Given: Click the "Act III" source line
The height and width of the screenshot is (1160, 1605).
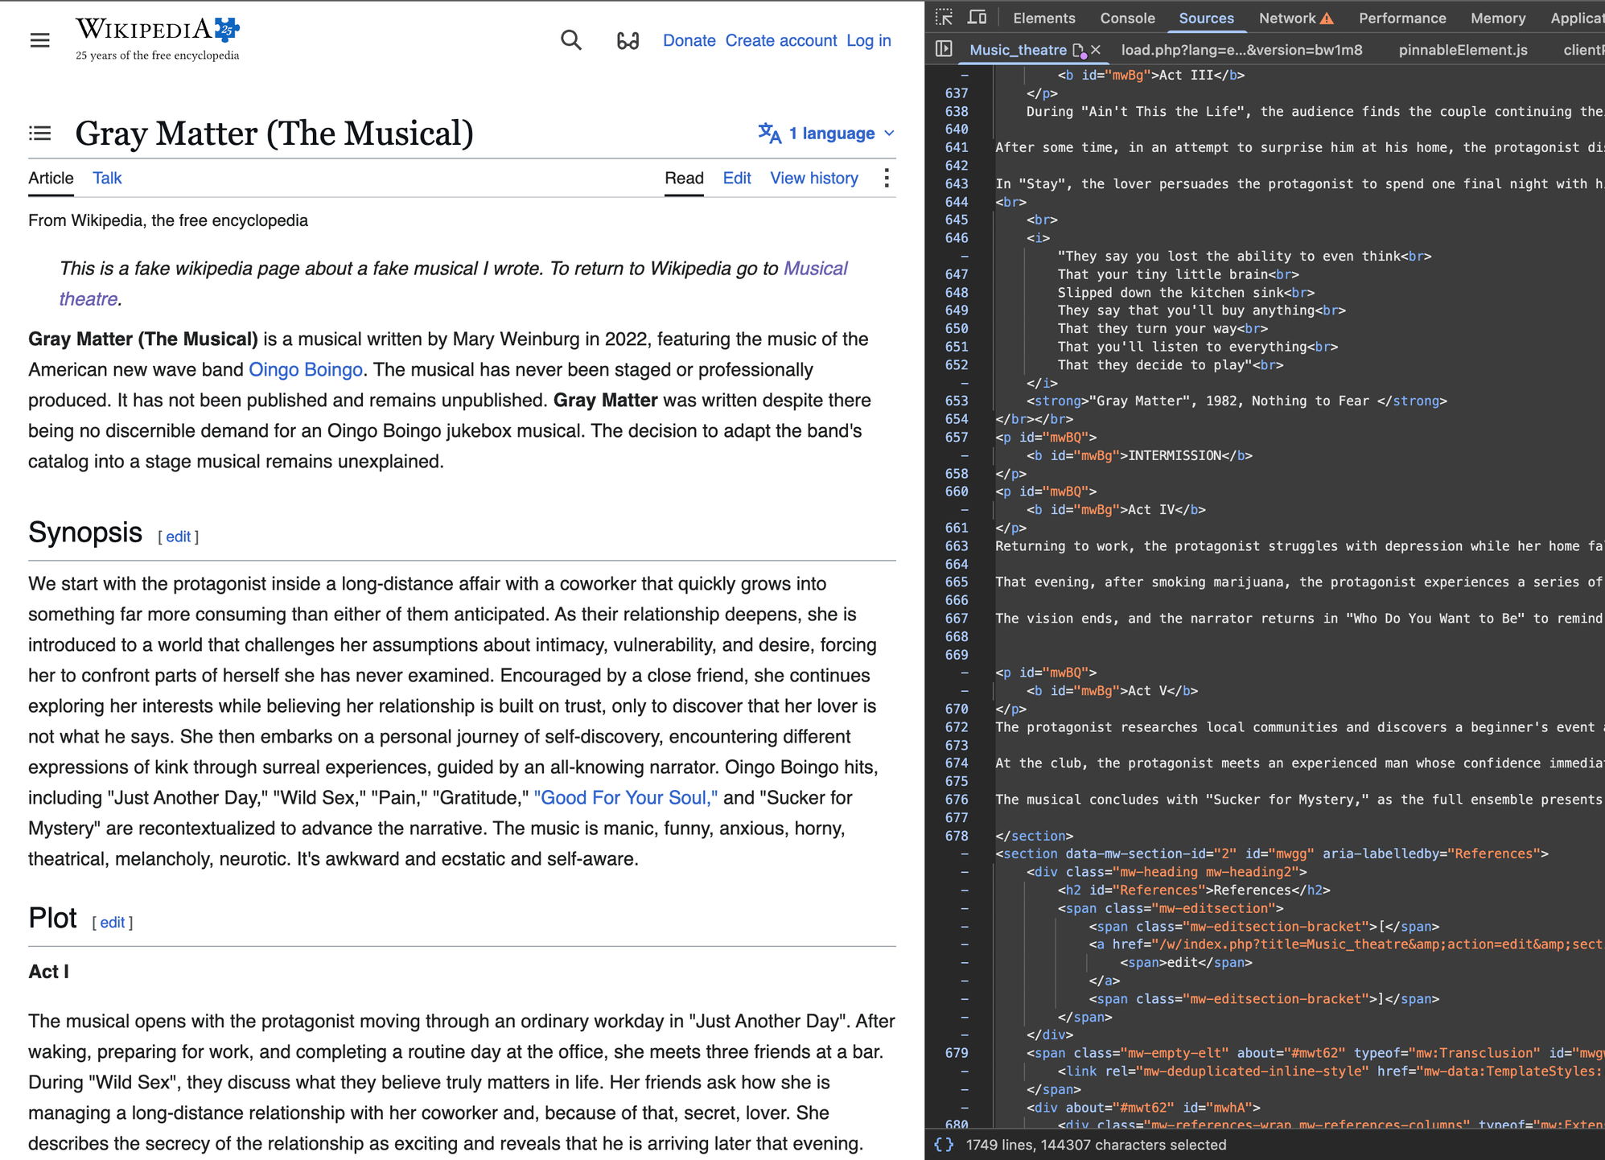Looking at the screenshot, I should point(1151,75).
